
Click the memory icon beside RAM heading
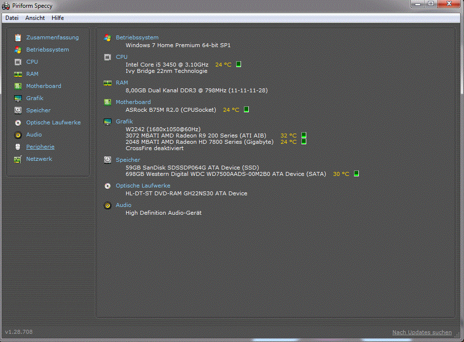[x=108, y=83]
